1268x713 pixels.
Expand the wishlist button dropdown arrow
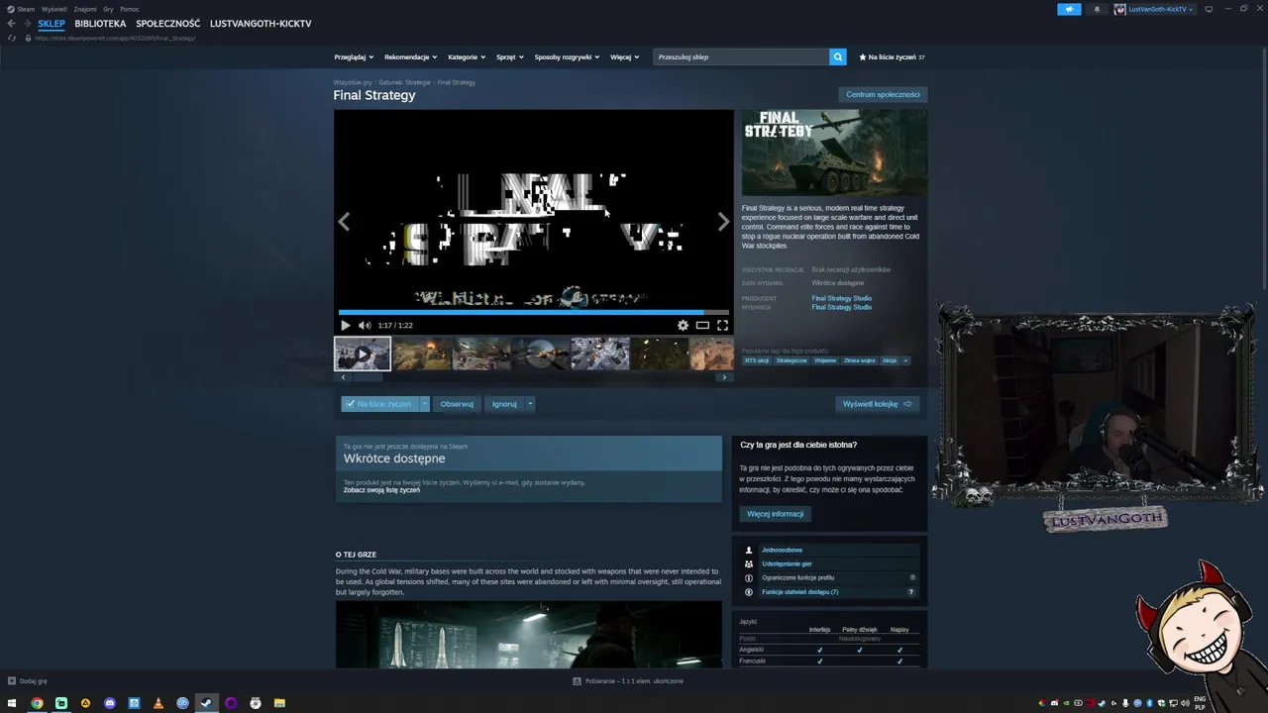pyautogui.click(x=424, y=404)
